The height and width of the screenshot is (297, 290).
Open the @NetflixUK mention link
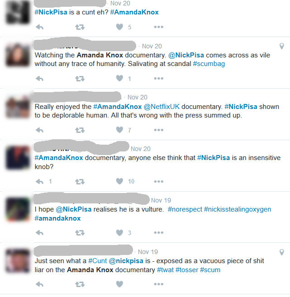click(x=162, y=107)
